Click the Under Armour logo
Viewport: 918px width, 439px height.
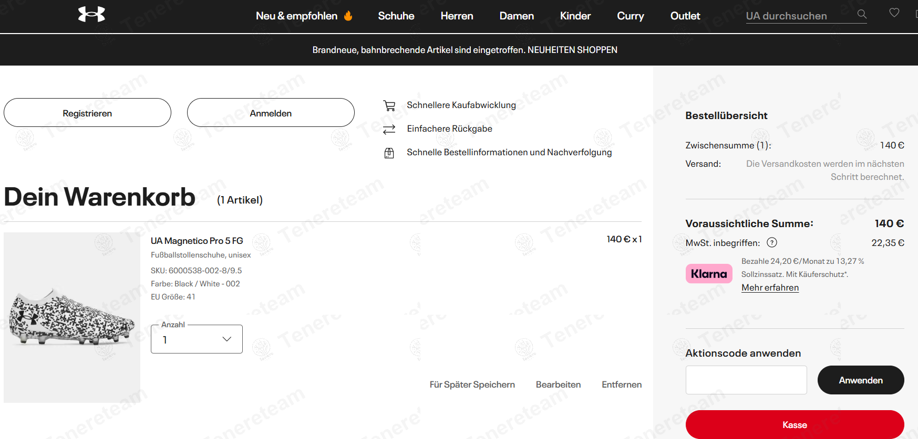(x=91, y=14)
